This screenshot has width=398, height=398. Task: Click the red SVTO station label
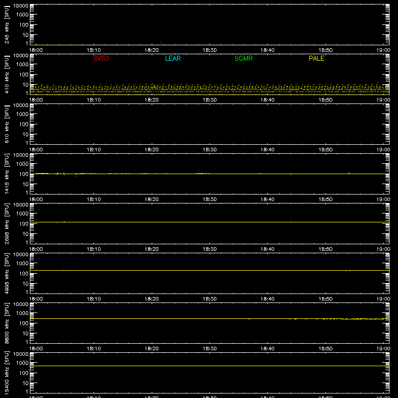click(x=101, y=58)
